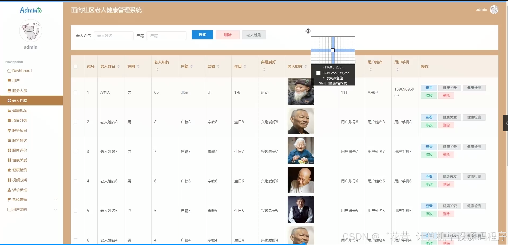Toggle the select-all checkbox in table header

[x=76, y=67]
